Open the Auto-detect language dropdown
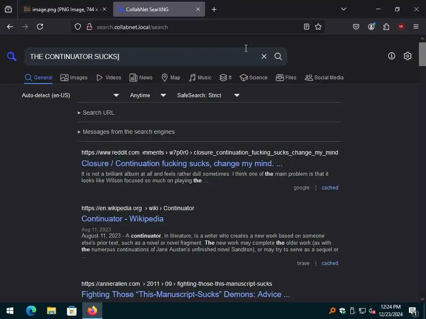 (x=71, y=95)
